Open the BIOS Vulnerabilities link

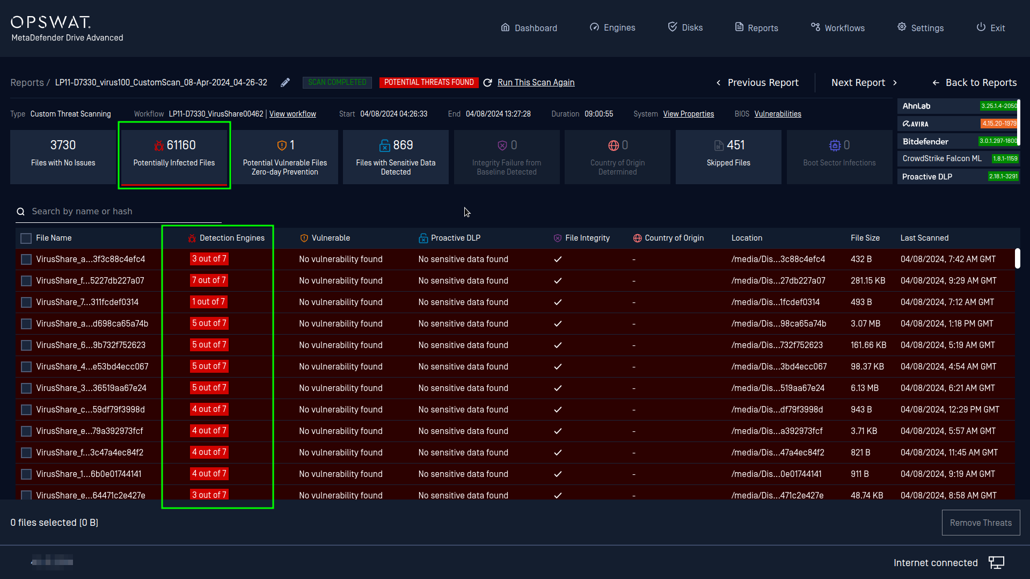(778, 114)
